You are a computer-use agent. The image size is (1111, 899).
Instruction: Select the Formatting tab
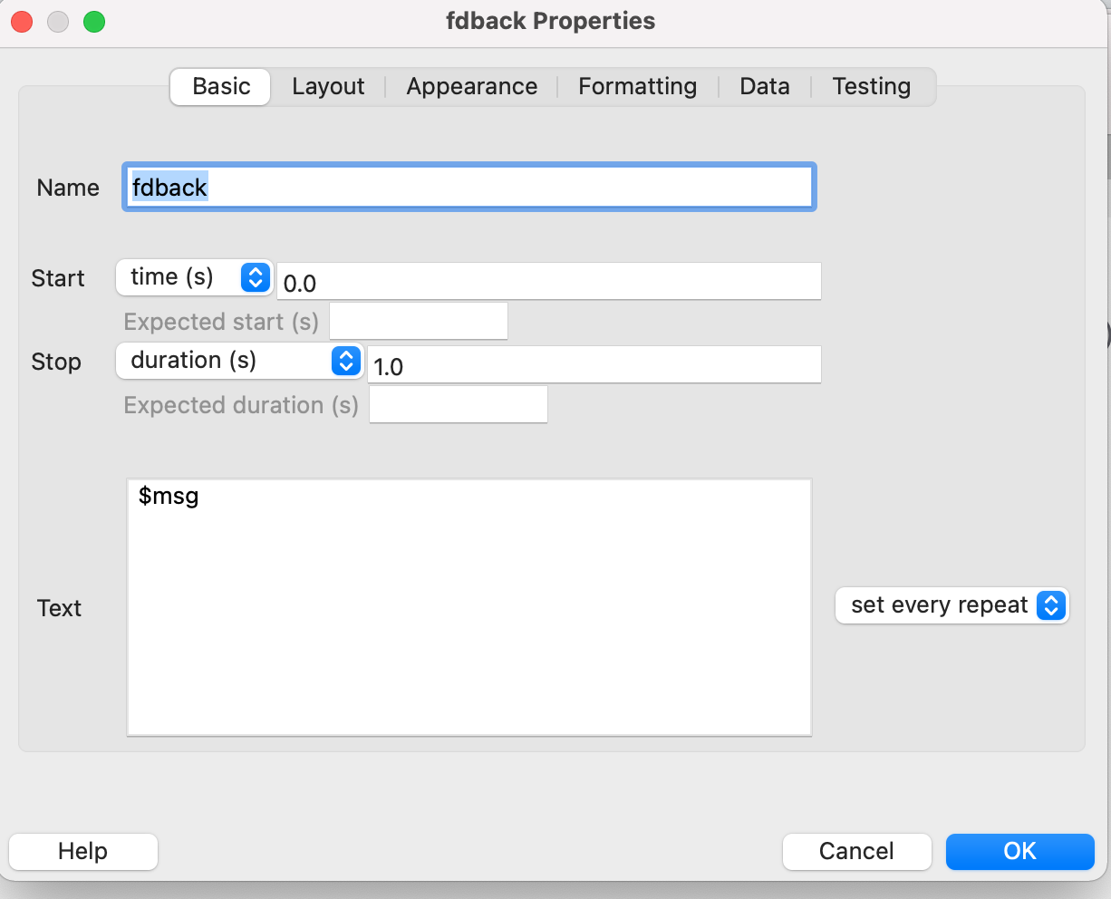[637, 87]
